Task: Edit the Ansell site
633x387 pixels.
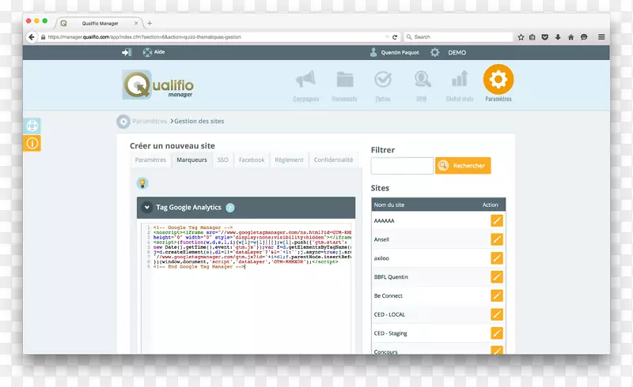Action: point(497,239)
